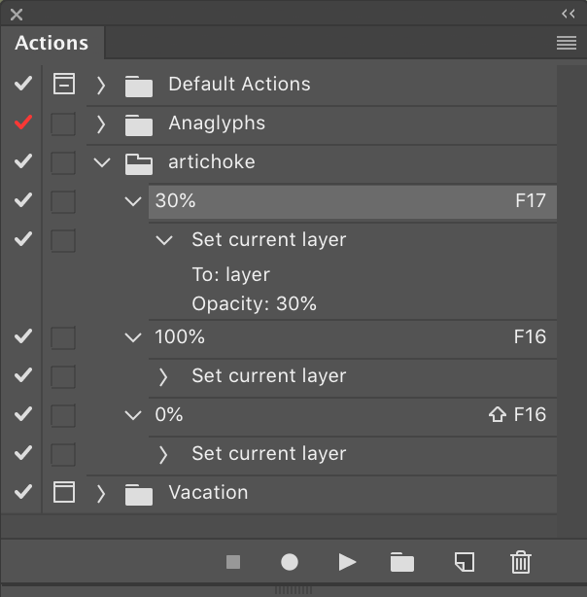This screenshot has height=597, width=587.
Task: Play the selected action
Action: 347,562
